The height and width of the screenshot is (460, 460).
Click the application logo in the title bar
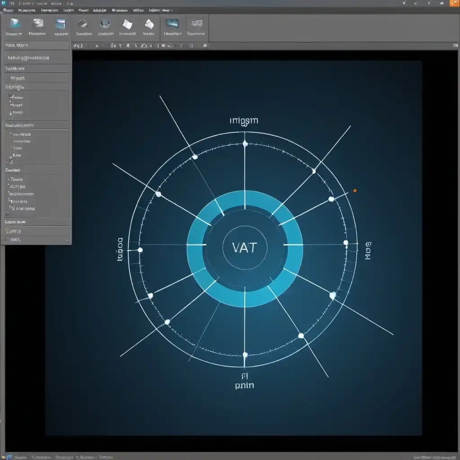[4, 3]
